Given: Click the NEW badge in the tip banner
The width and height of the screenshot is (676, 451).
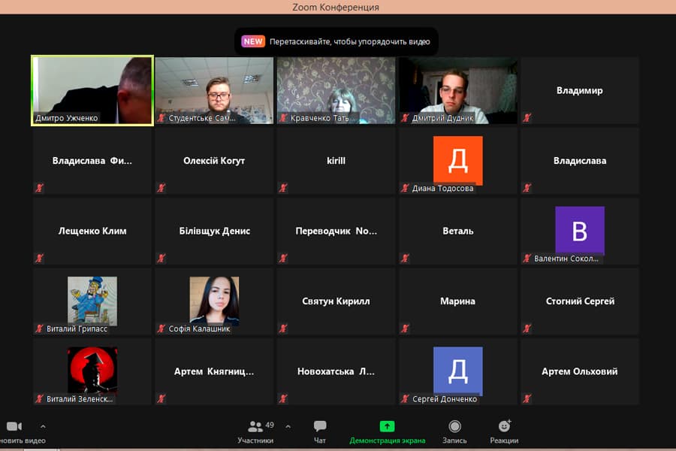Looking at the screenshot, I should tap(253, 41).
